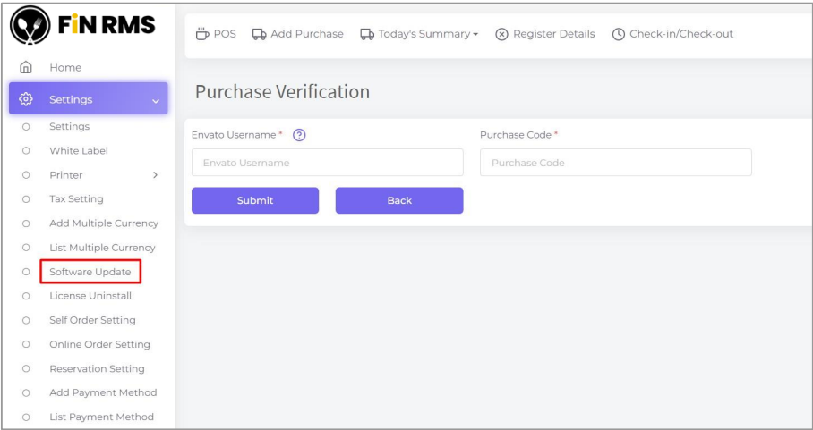The height and width of the screenshot is (430, 813).
Task: Collapse the Settings menu chevron
Action: coord(156,100)
